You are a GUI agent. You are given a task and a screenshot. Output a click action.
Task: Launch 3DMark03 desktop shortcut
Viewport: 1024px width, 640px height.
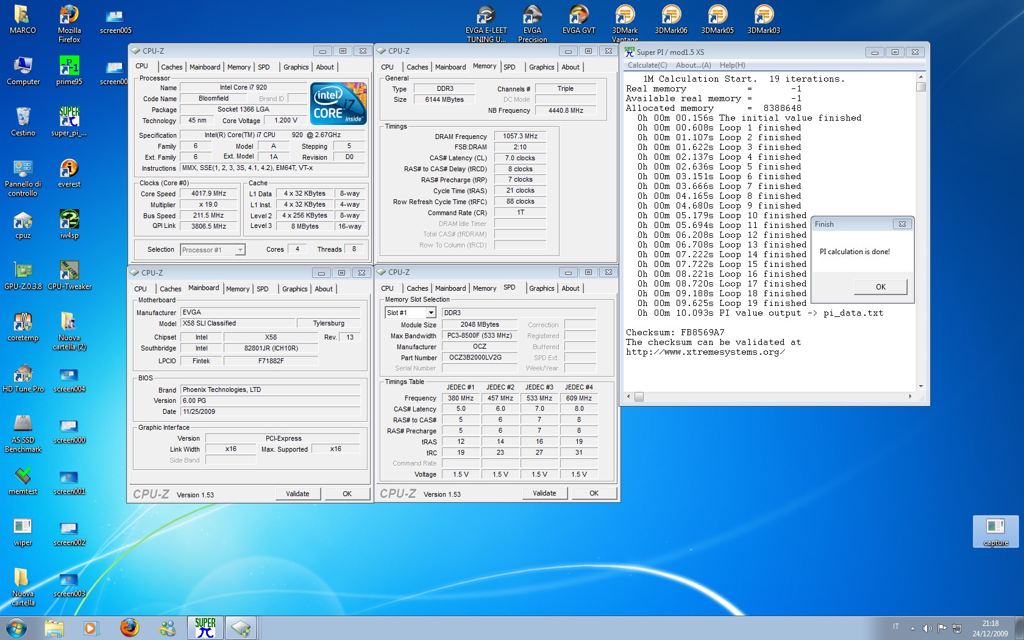point(764,19)
